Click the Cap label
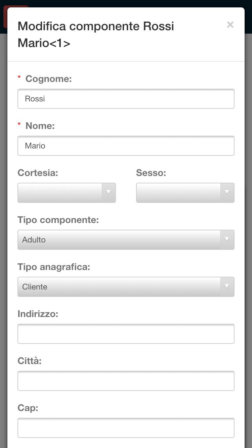Screen dimensions: 252x448 point(28,408)
